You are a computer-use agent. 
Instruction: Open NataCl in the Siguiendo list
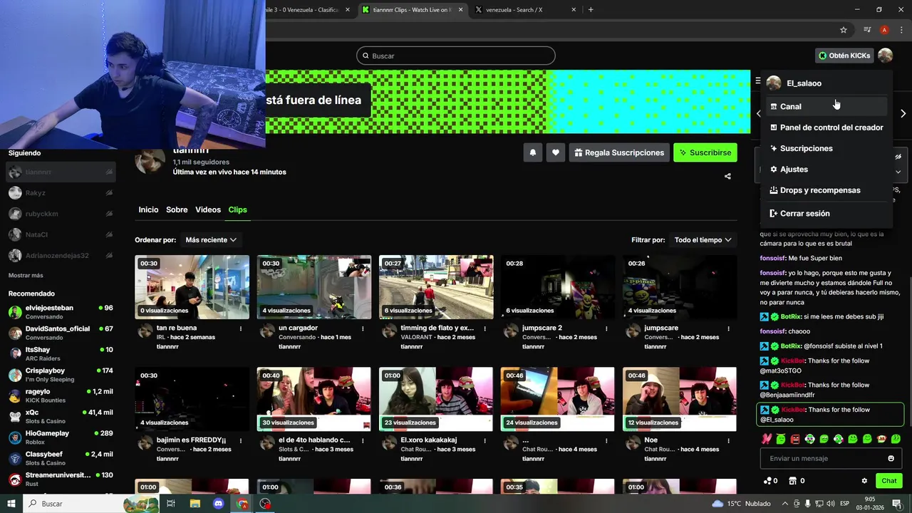click(x=61, y=234)
